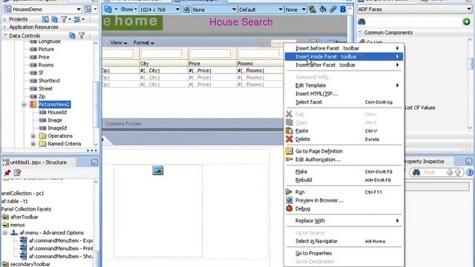Open the View menu in the table

pos(118,43)
